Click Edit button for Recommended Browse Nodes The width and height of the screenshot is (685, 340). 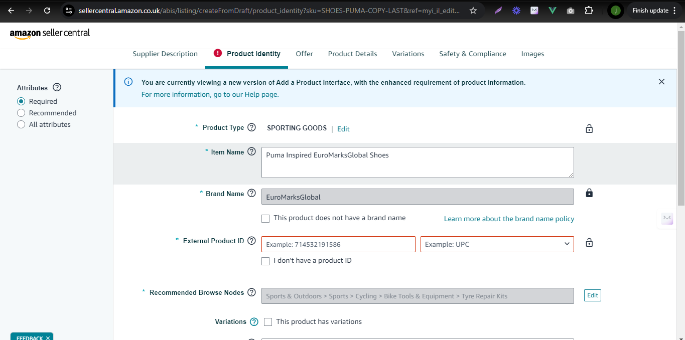pos(592,295)
